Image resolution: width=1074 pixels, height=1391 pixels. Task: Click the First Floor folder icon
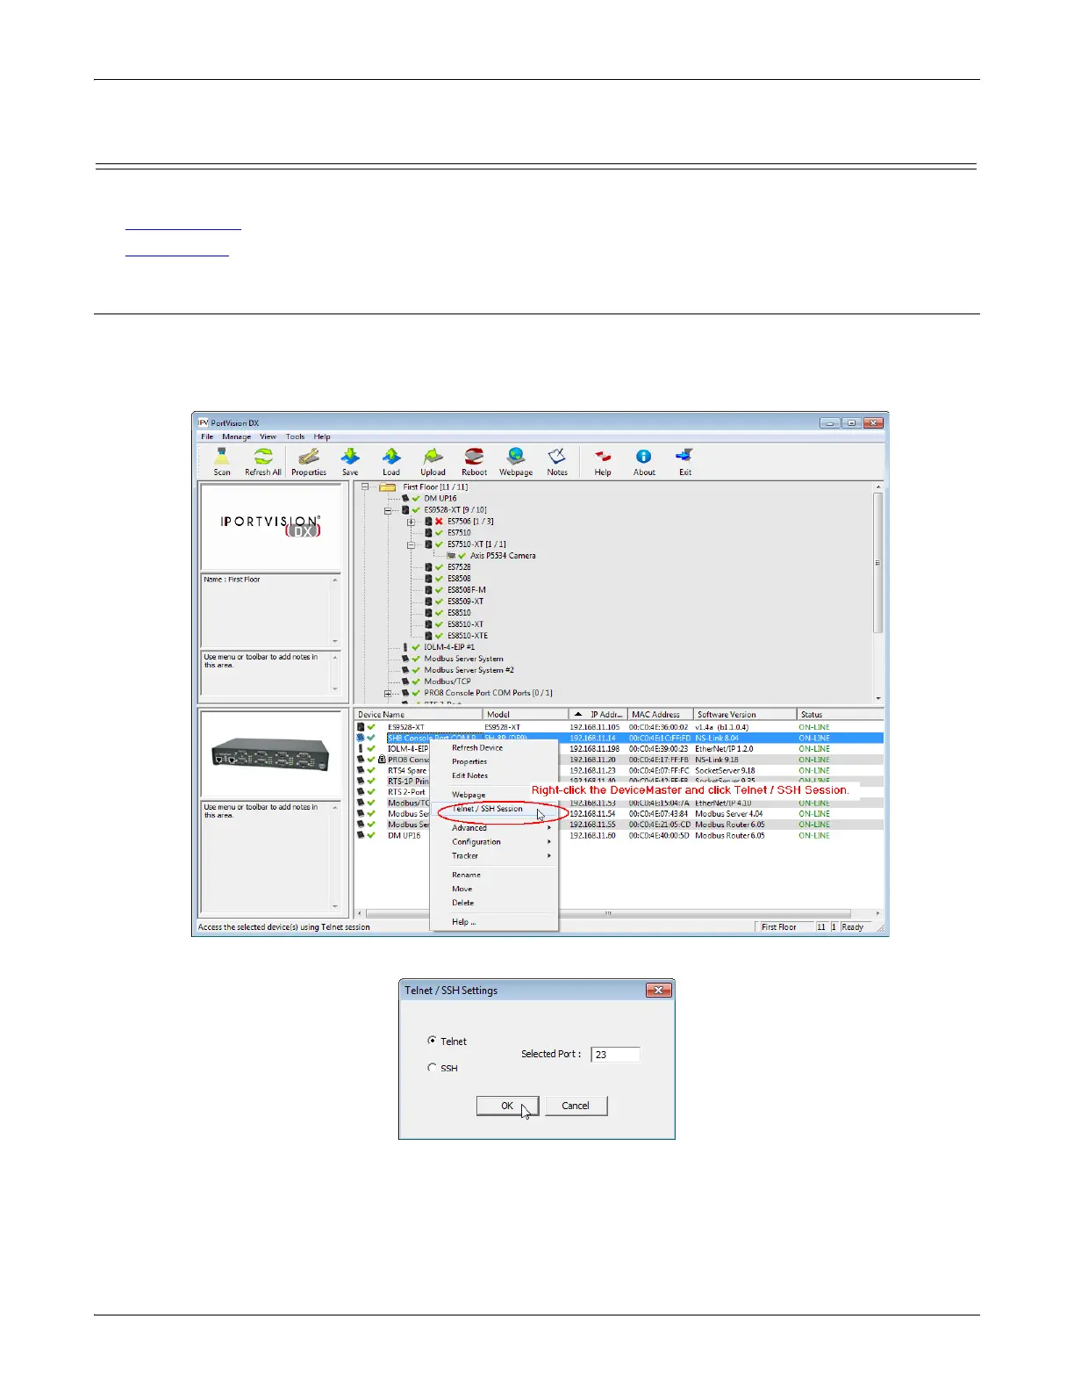tap(387, 487)
